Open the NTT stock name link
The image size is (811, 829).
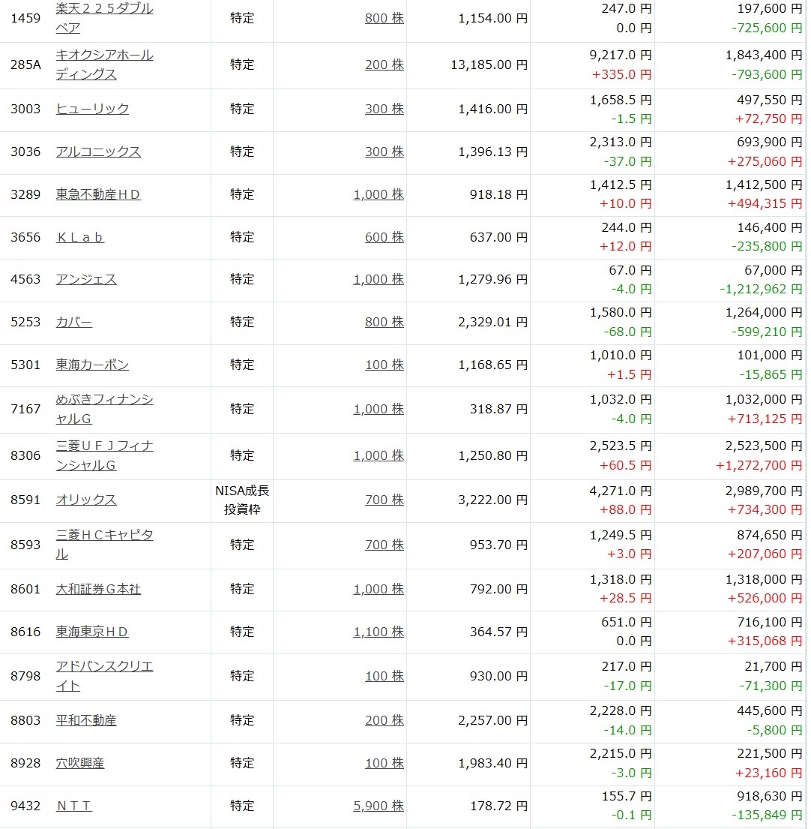(74, 806)
